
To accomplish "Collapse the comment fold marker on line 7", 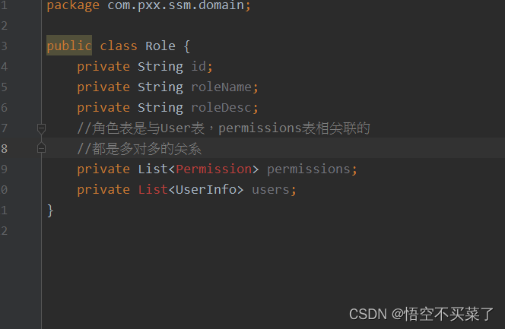I will [x=42, y=128].
